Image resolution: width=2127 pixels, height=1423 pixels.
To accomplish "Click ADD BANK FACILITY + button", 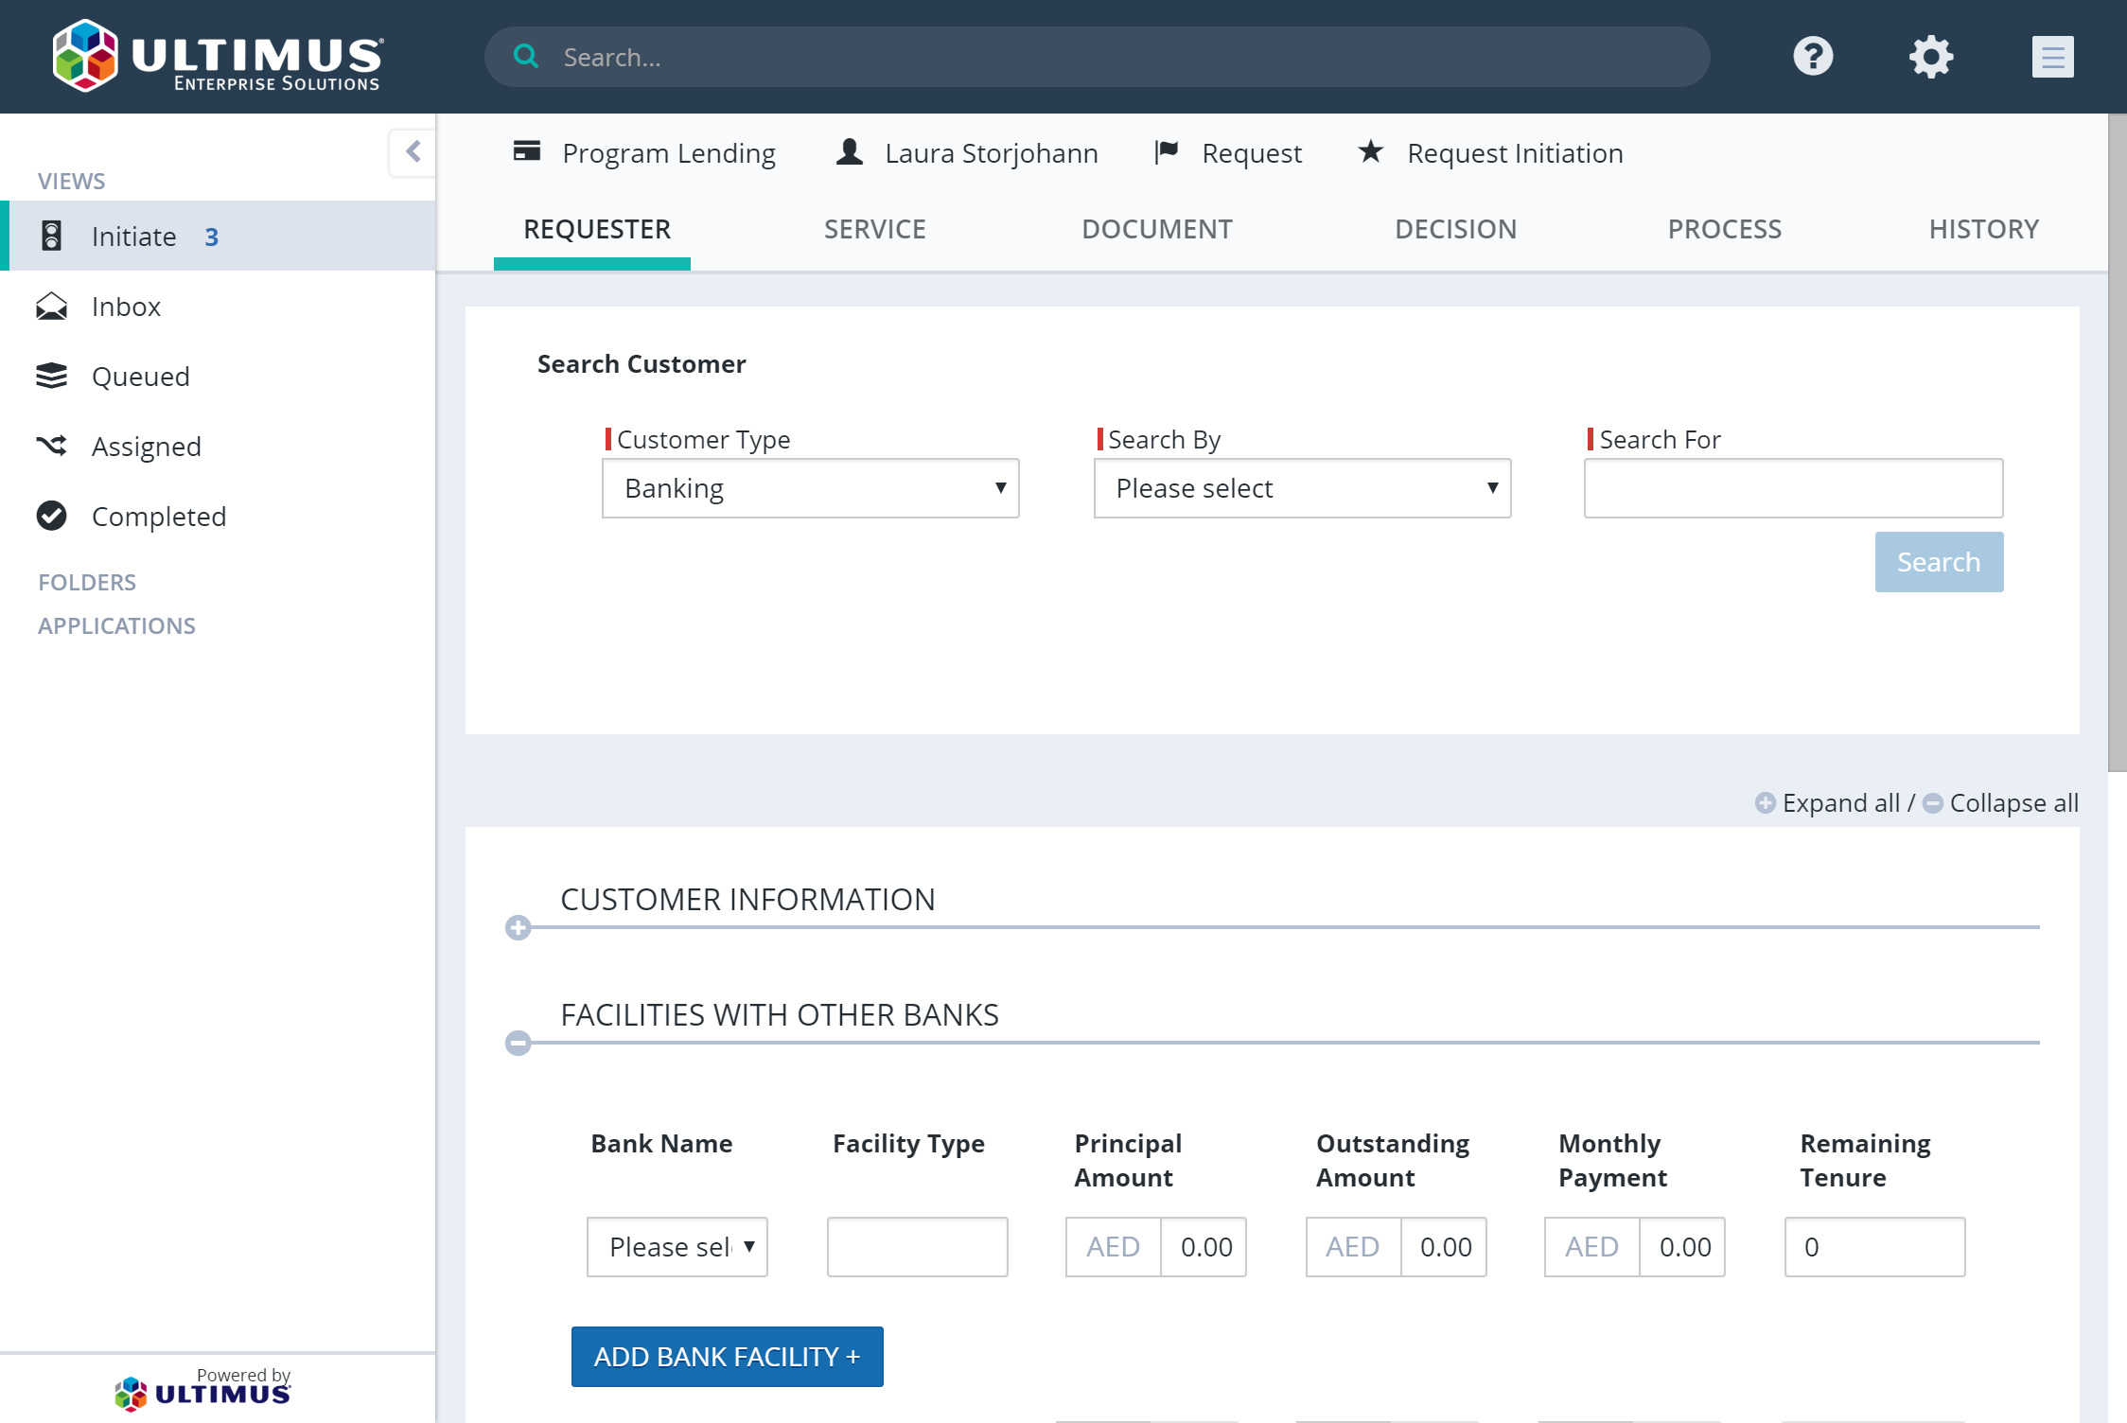I will (x=728, y=1357).
